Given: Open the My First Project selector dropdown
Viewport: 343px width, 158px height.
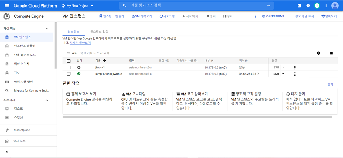Looking at the screenshot, I should (x=78, y=6).
